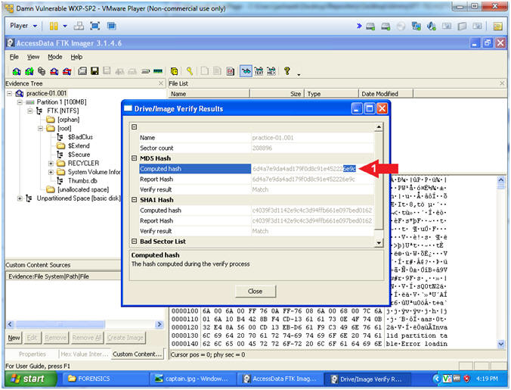Click the Capture Memory chip icon

[x=158, y=71]
